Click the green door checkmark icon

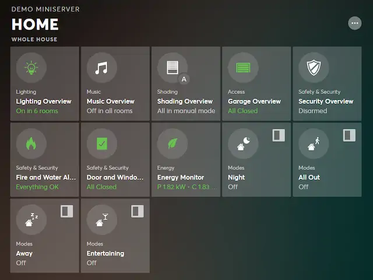[101, 143]
